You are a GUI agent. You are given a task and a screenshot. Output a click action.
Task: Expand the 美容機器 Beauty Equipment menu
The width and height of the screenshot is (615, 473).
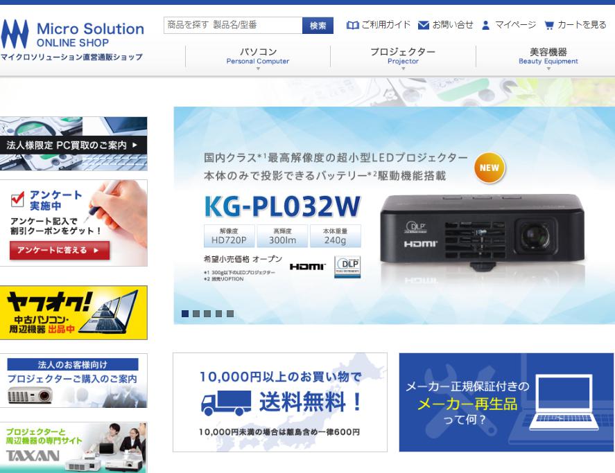[x=548, y=57]
